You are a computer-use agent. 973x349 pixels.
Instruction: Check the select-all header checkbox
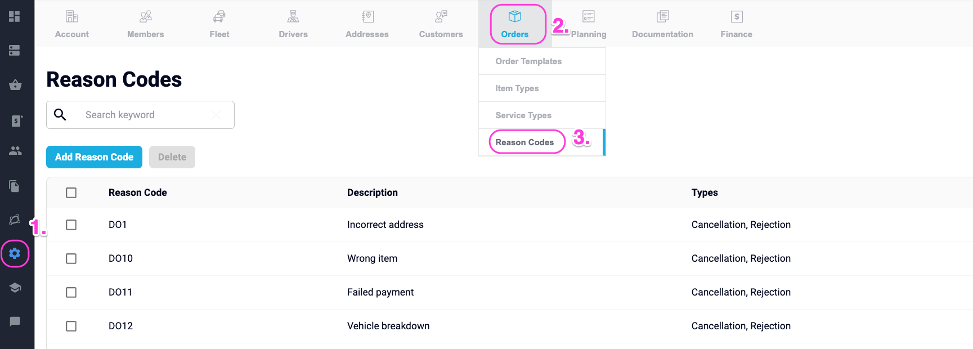click(71, 193)
